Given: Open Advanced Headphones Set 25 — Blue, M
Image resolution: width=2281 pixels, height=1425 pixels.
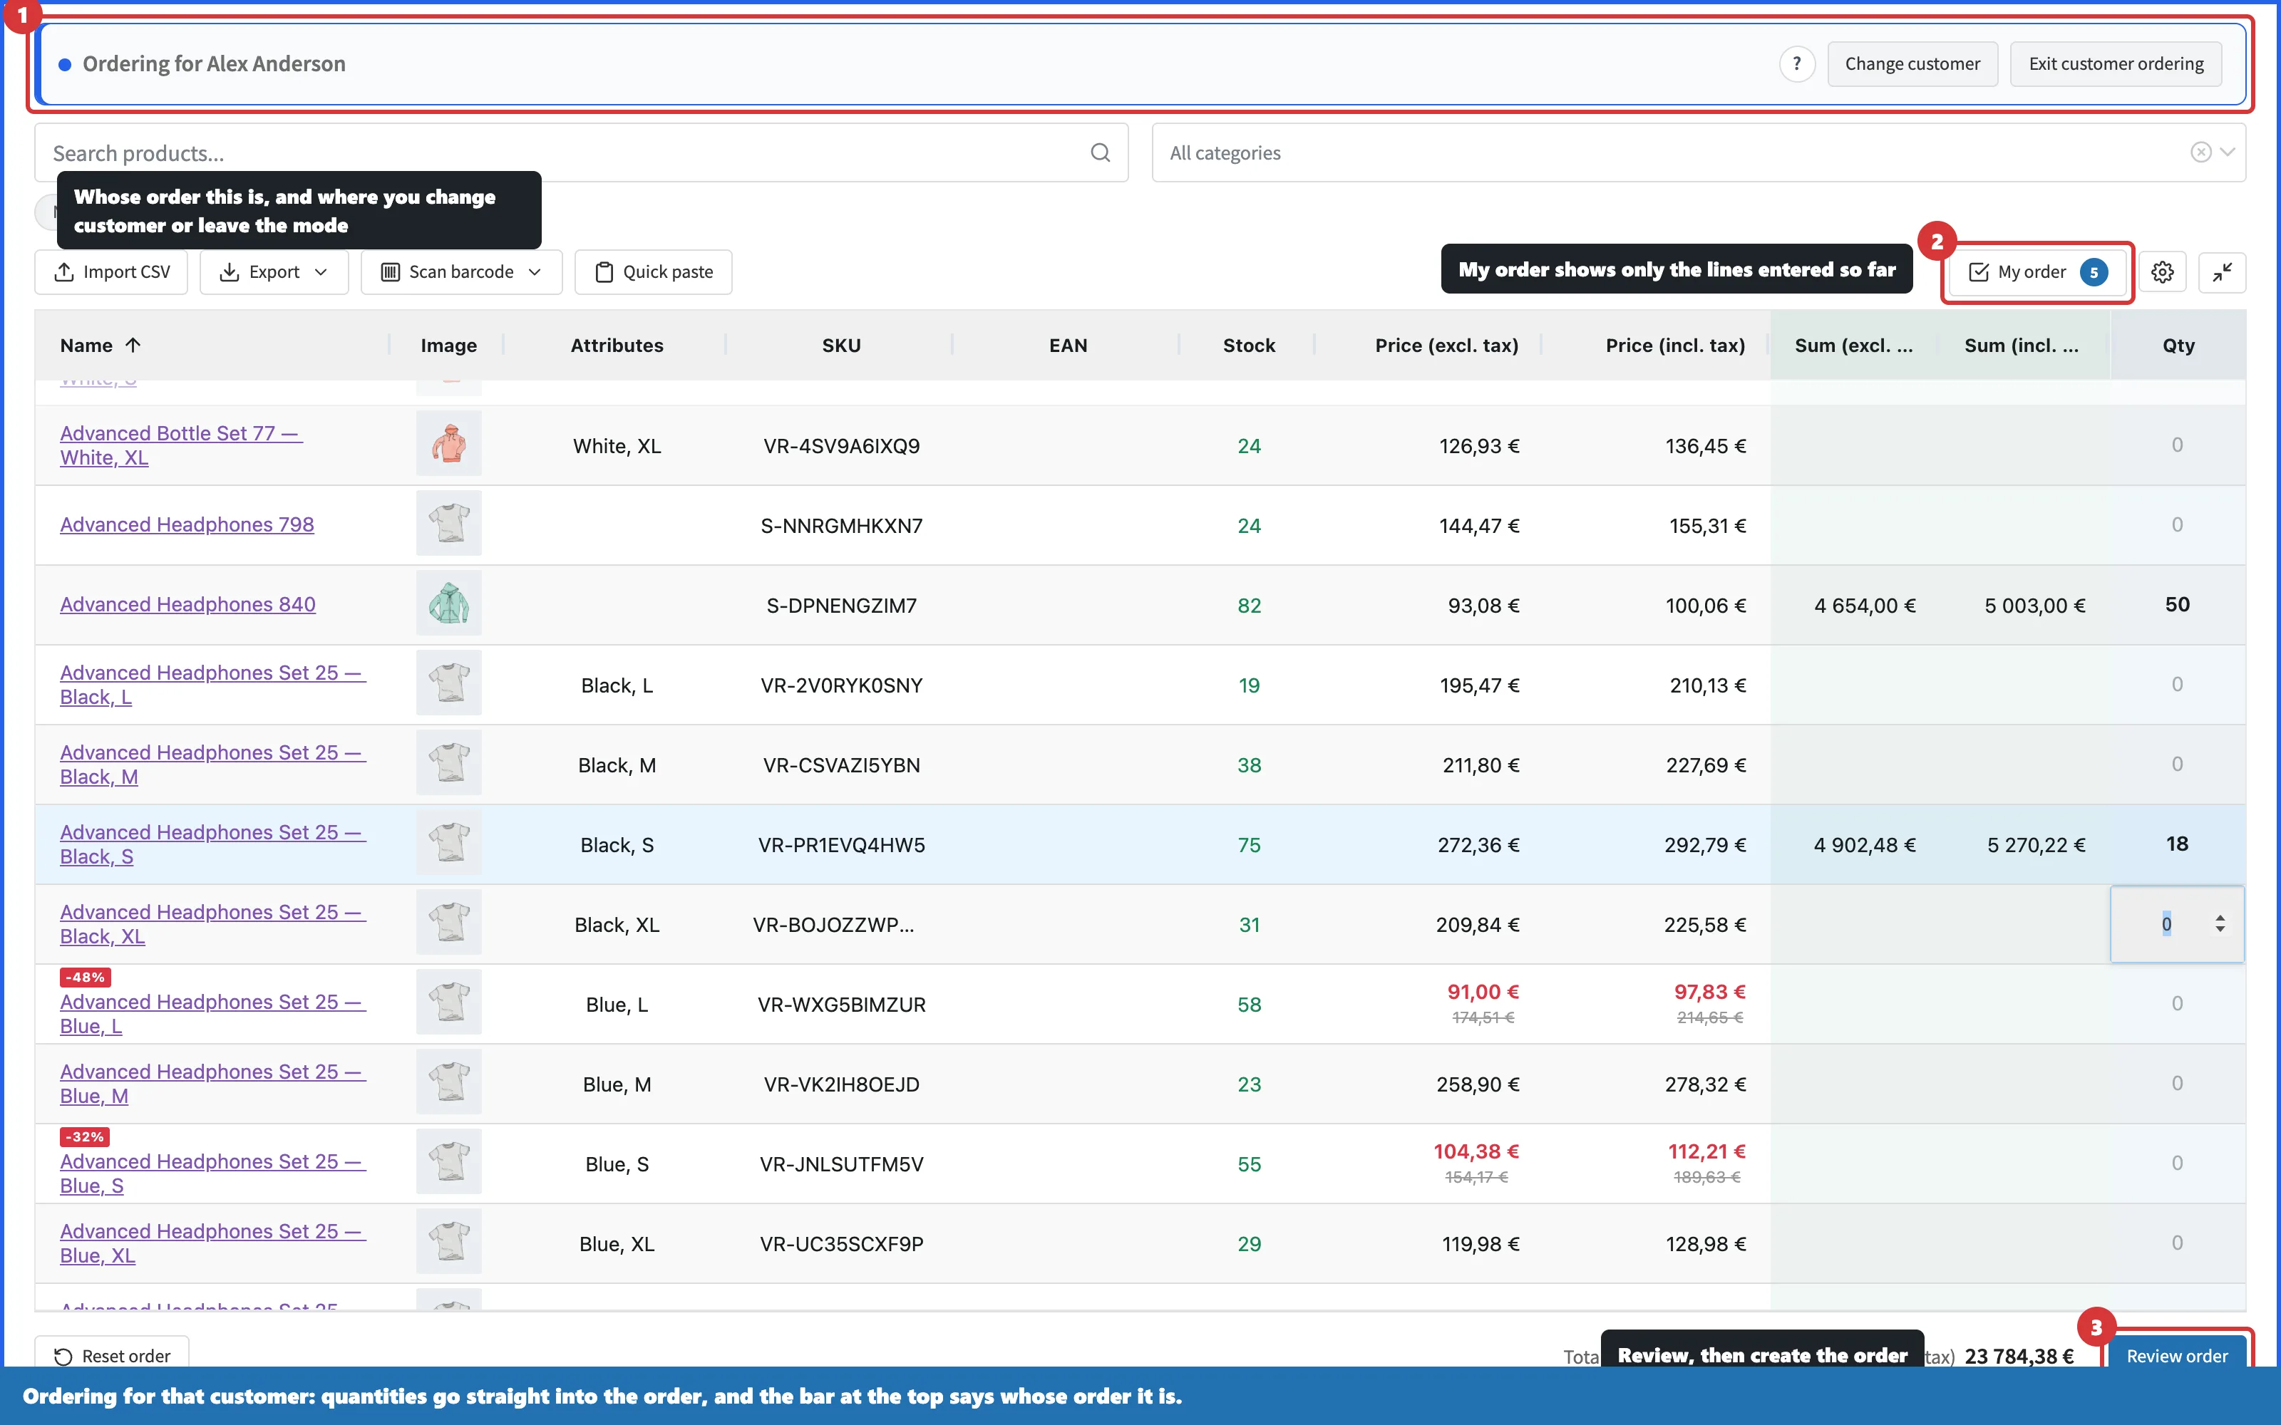Looking at the screenshot, I should pyautogui.click(x=213, y=1084).
